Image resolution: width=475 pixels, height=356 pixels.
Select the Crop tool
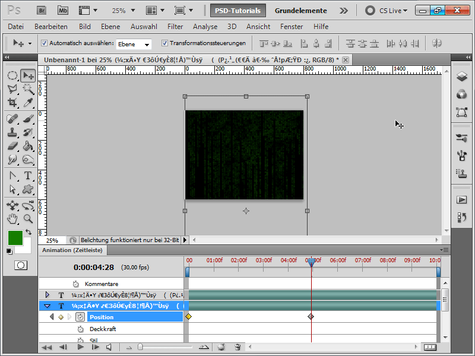[x=12, y=102]
